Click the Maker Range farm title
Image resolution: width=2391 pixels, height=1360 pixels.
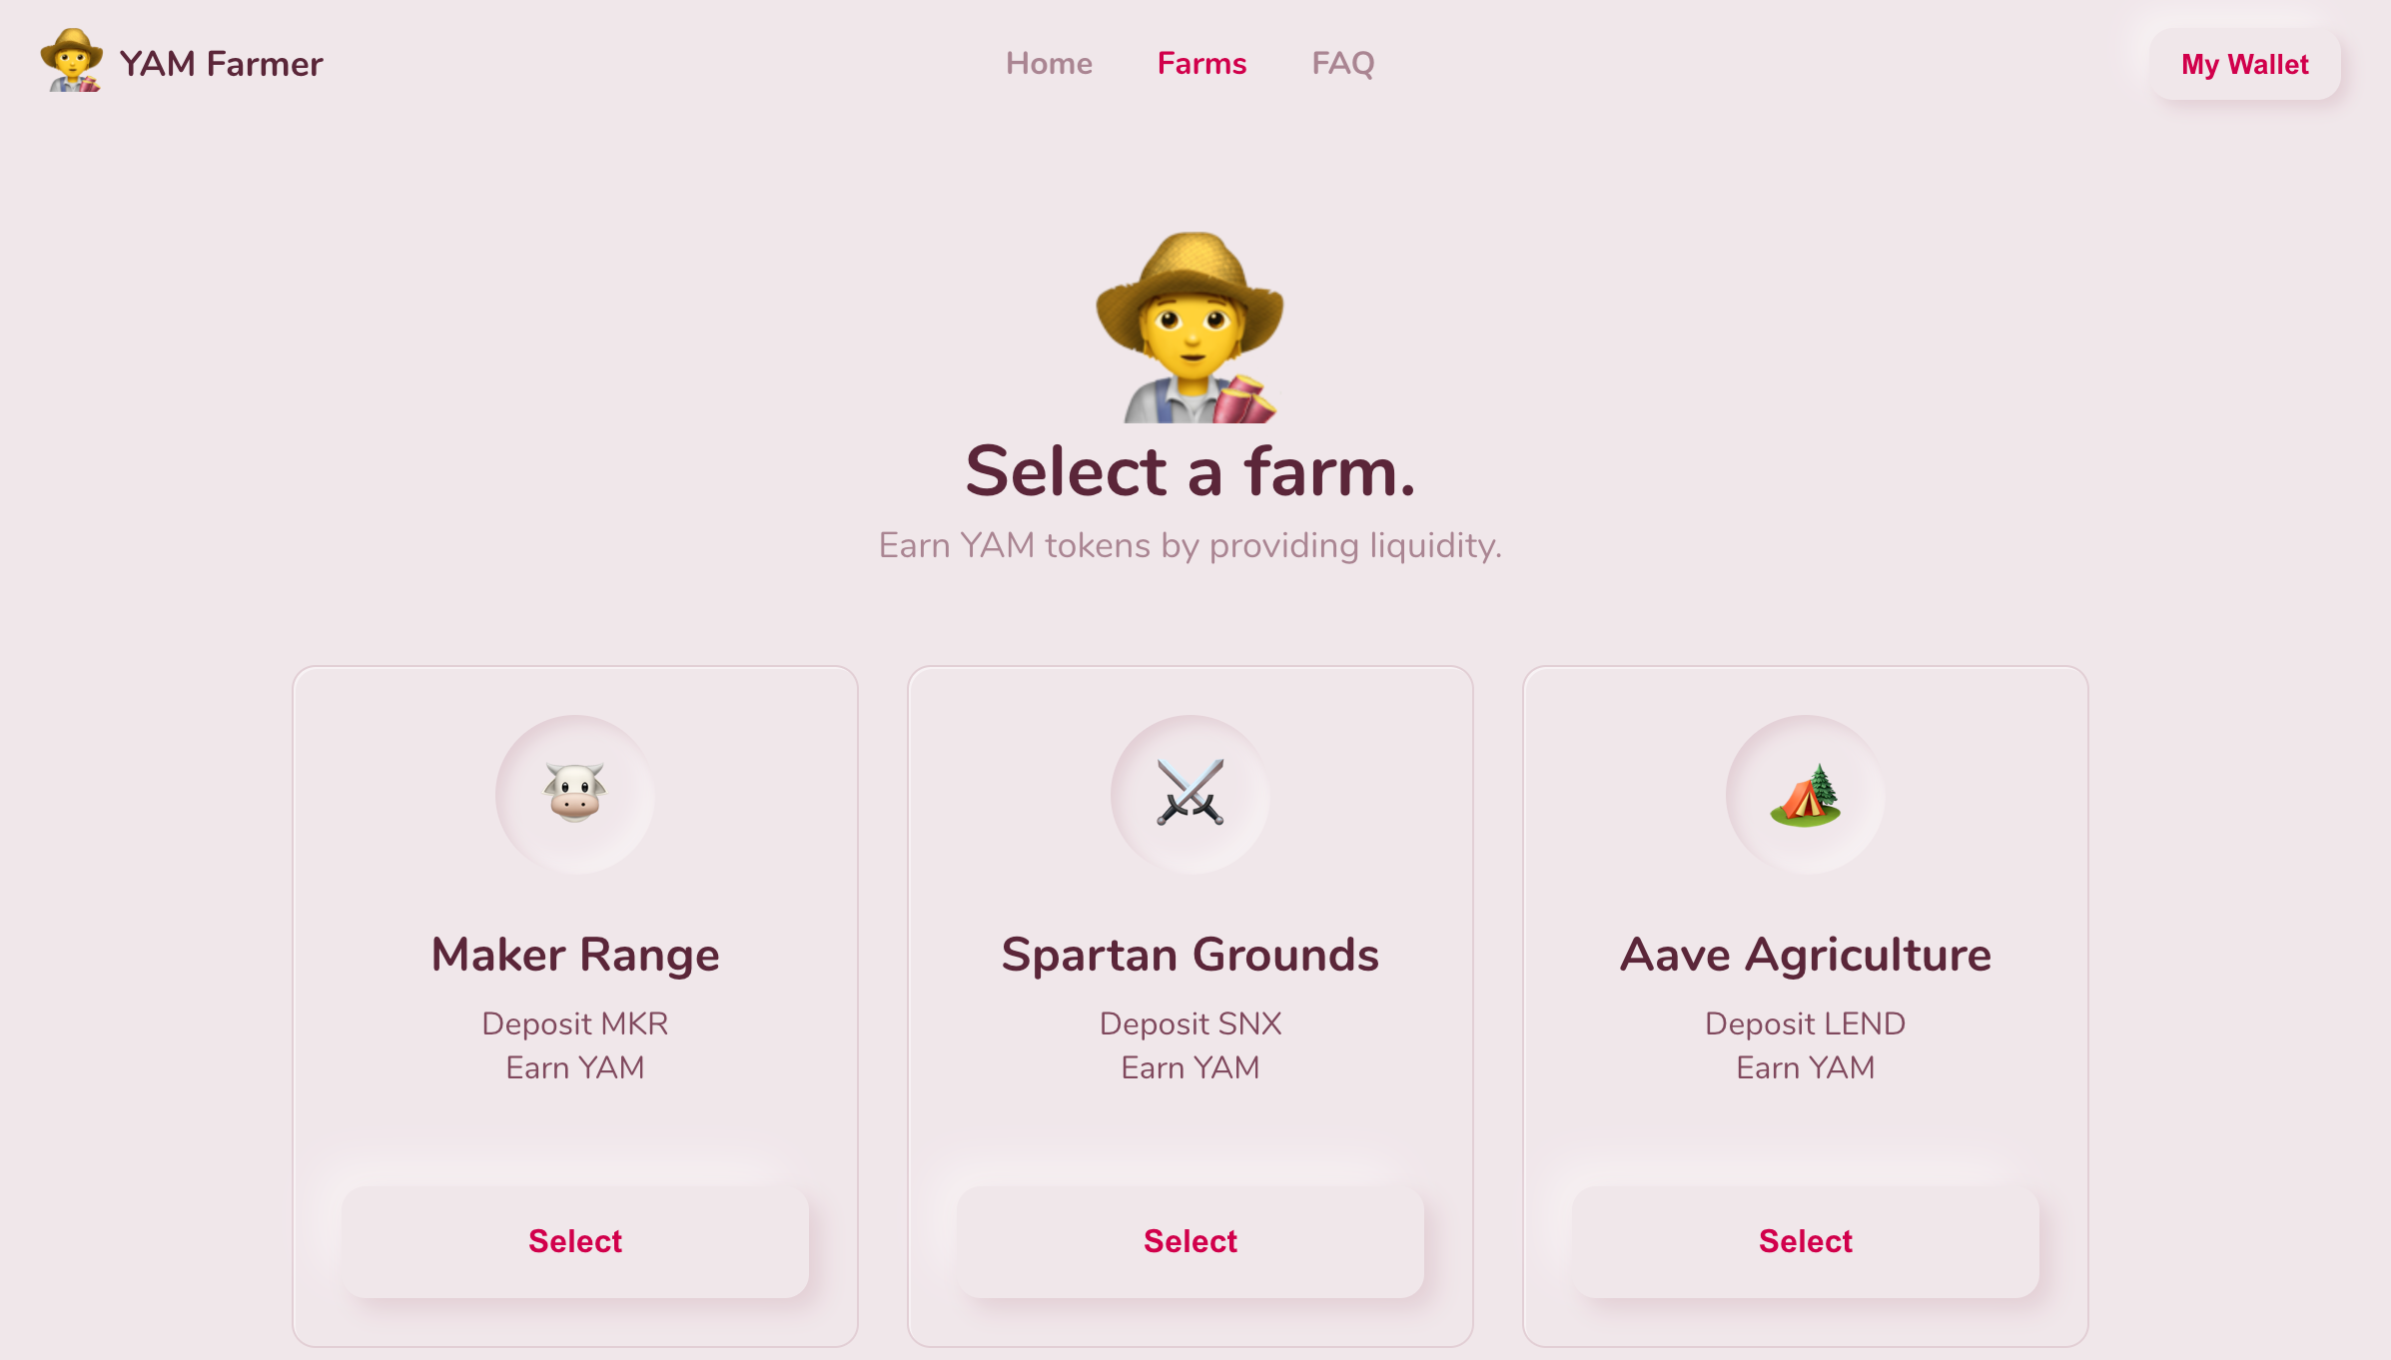575,955
